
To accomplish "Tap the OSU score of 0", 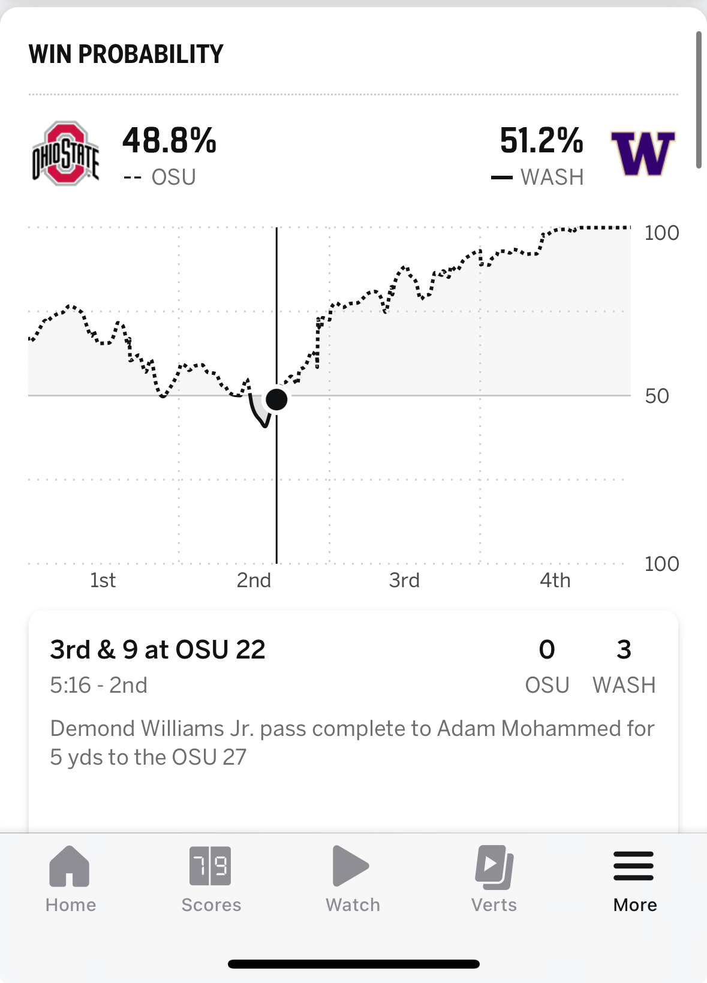I will pos(547,650).
